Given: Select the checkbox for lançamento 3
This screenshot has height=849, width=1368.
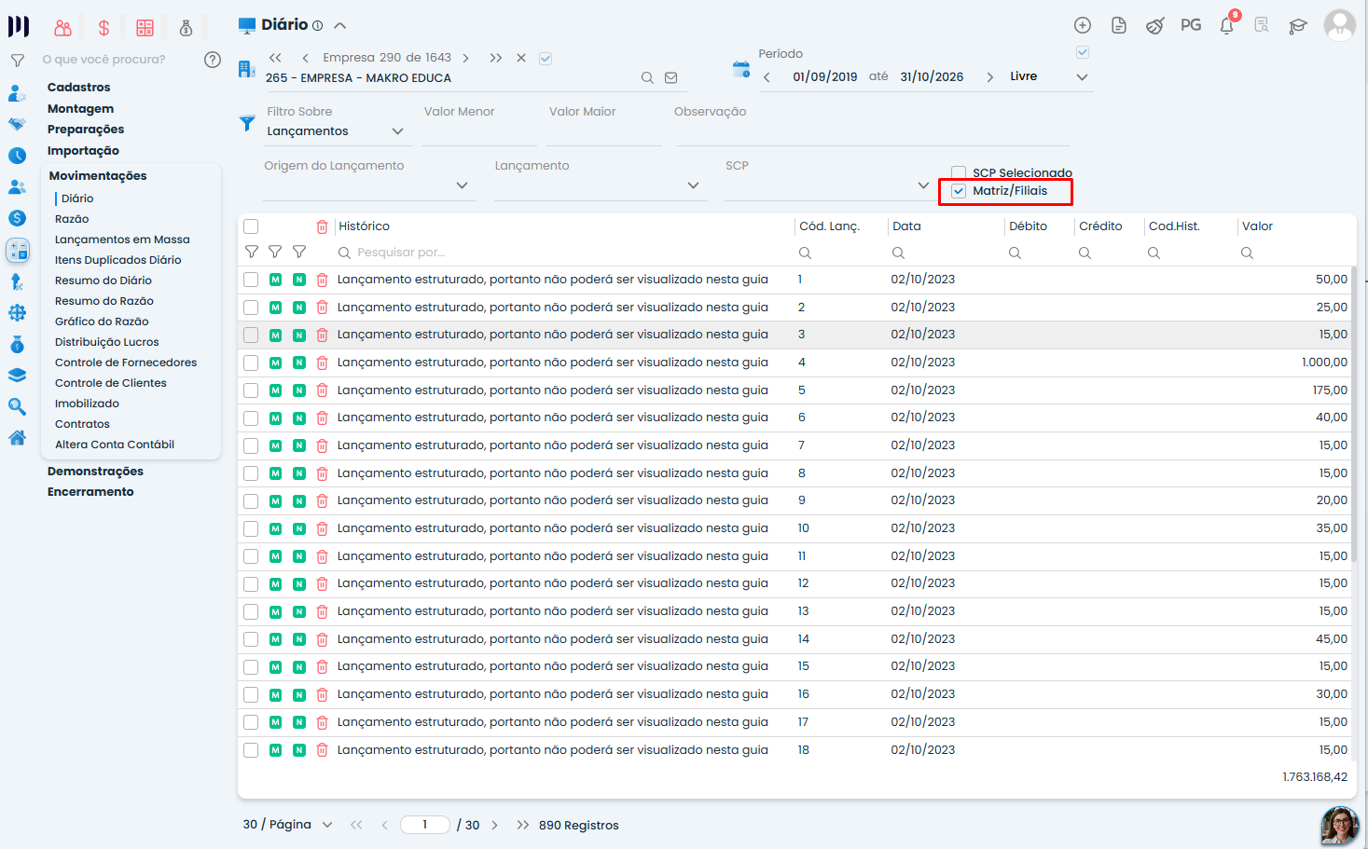Looking at the screenshot, I should point(251,335).
